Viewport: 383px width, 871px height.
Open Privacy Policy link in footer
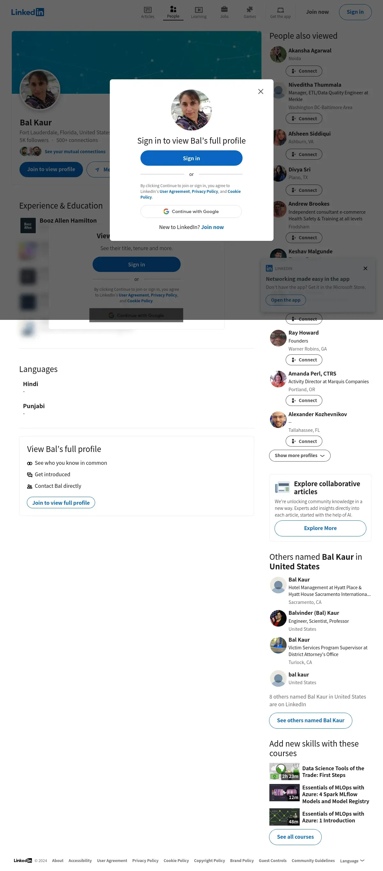pos(145,860)
